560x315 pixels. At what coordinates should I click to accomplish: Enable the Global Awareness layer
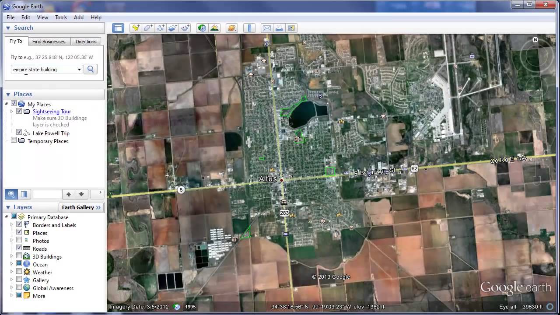[19, 287]
